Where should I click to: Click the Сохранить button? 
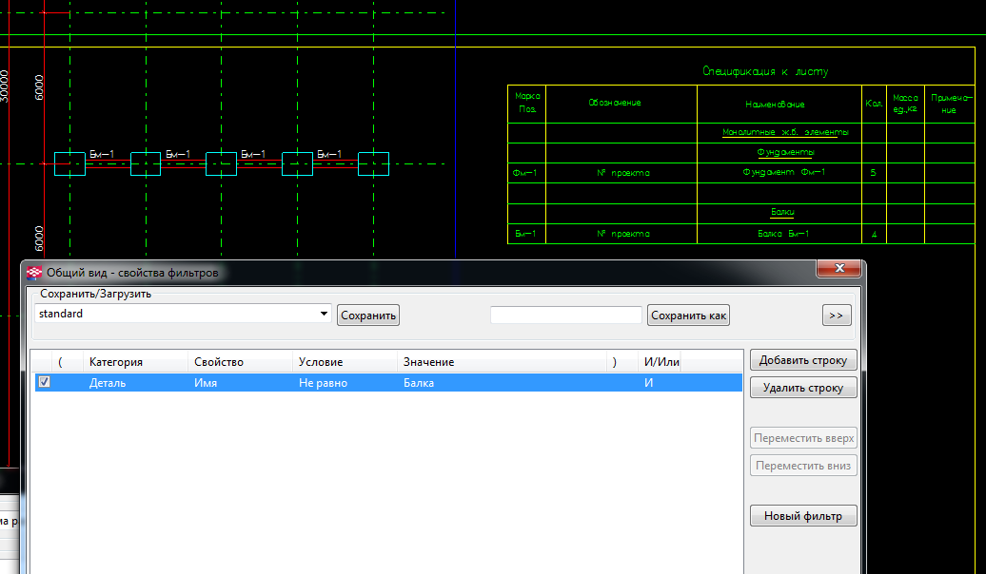[x=368, y=316]
